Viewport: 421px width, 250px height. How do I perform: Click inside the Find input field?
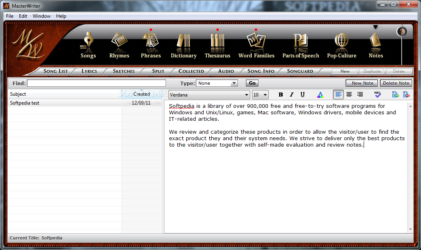[97, 83]
